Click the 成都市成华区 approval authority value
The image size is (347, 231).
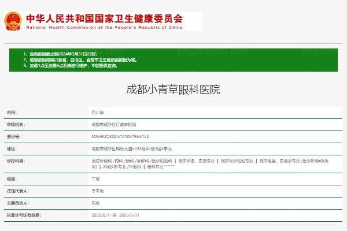tap(114, 125)
